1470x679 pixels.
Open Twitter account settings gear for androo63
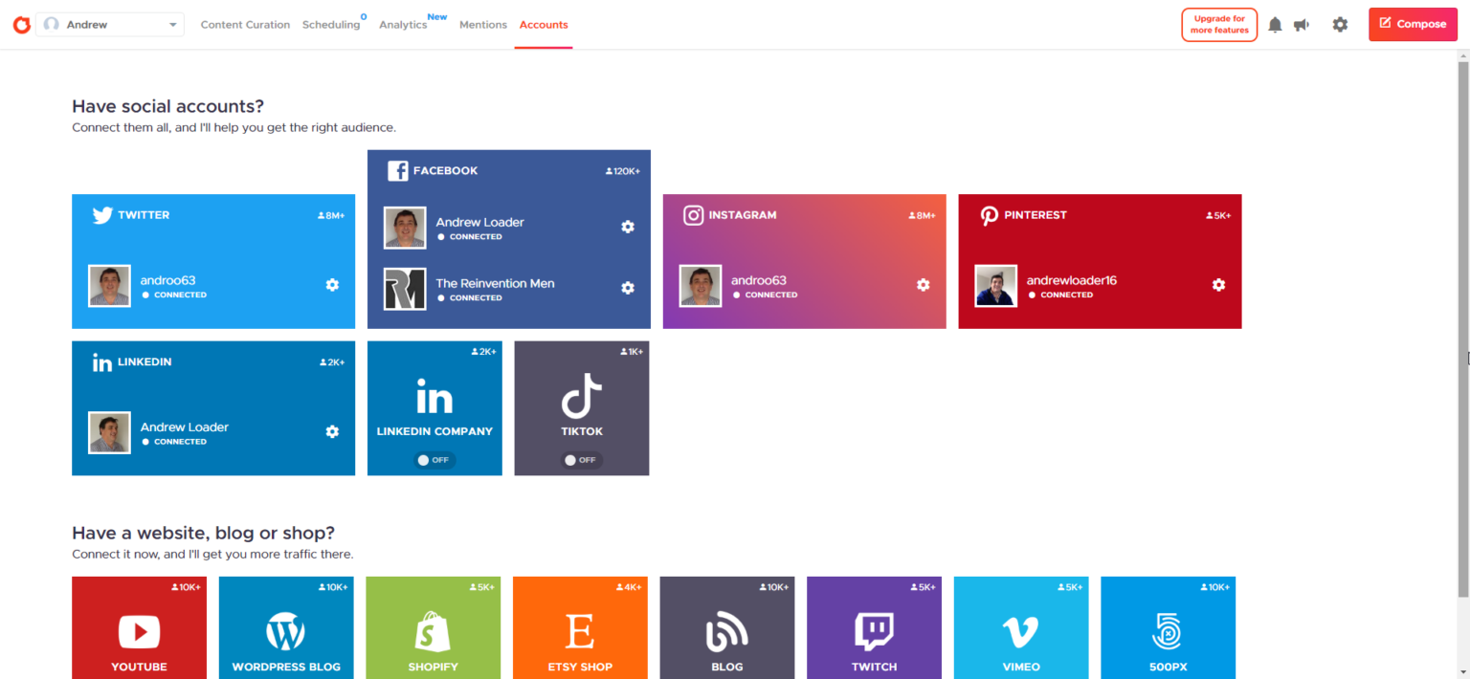point(332,285)
